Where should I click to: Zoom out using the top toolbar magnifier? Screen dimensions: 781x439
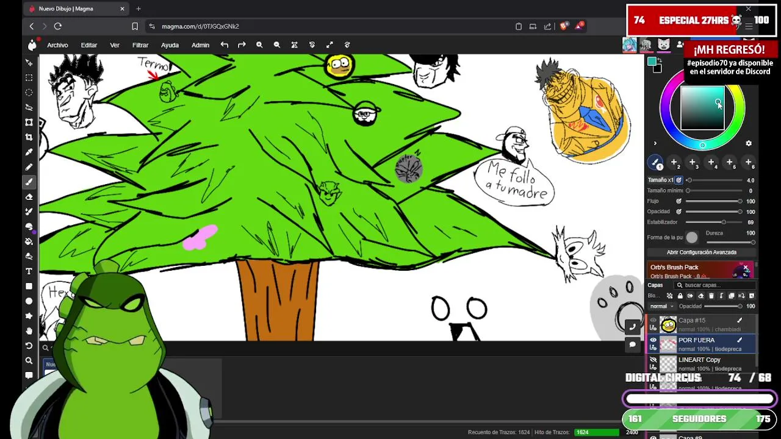click(277, 45)
